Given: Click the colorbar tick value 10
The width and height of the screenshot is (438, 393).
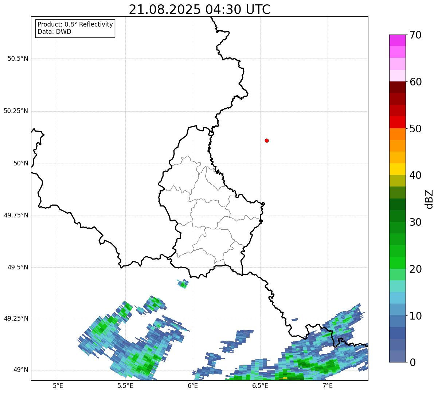Looking at the screenshot, I should pyautogui.click(x=415, y=316).
